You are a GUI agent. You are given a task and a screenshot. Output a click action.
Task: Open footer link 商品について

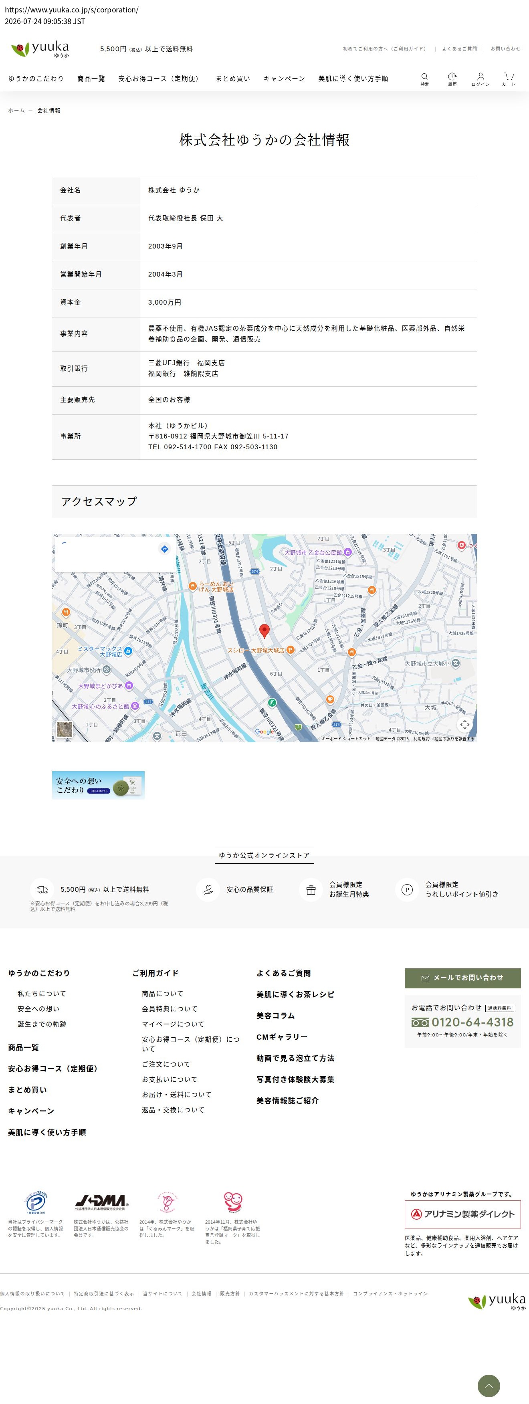click(162, 994)
